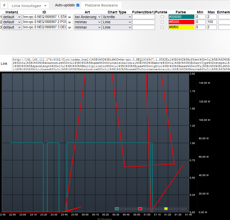Enable Punkte checkbox for row 1
Viewport: 230px width, 220px height.
click(x=162, y=17)
